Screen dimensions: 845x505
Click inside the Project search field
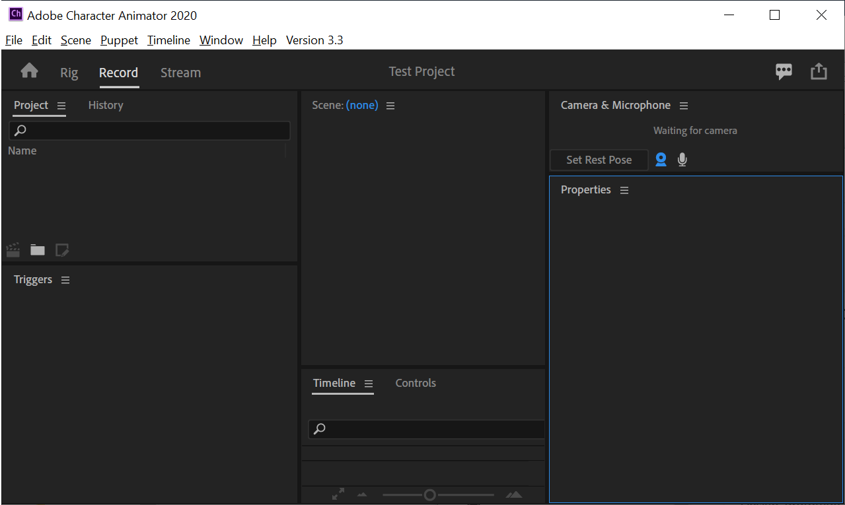149,130
